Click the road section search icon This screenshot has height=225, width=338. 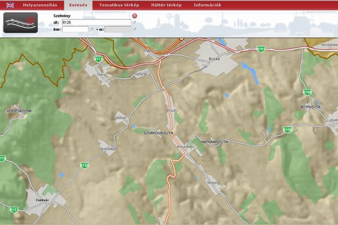pos(21,23)
